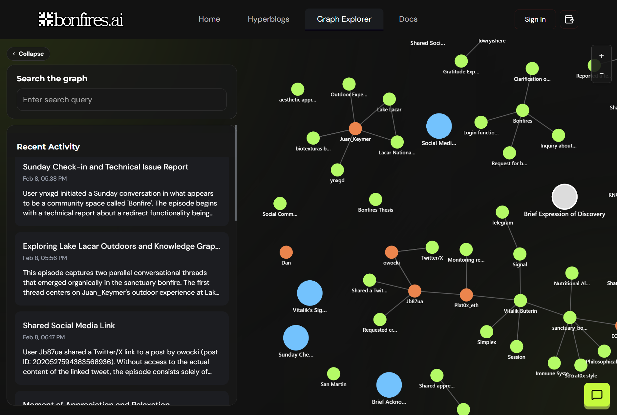Open the Docs tab
Viewport: 617px width, 415px height.
click(x=408, y=19)
